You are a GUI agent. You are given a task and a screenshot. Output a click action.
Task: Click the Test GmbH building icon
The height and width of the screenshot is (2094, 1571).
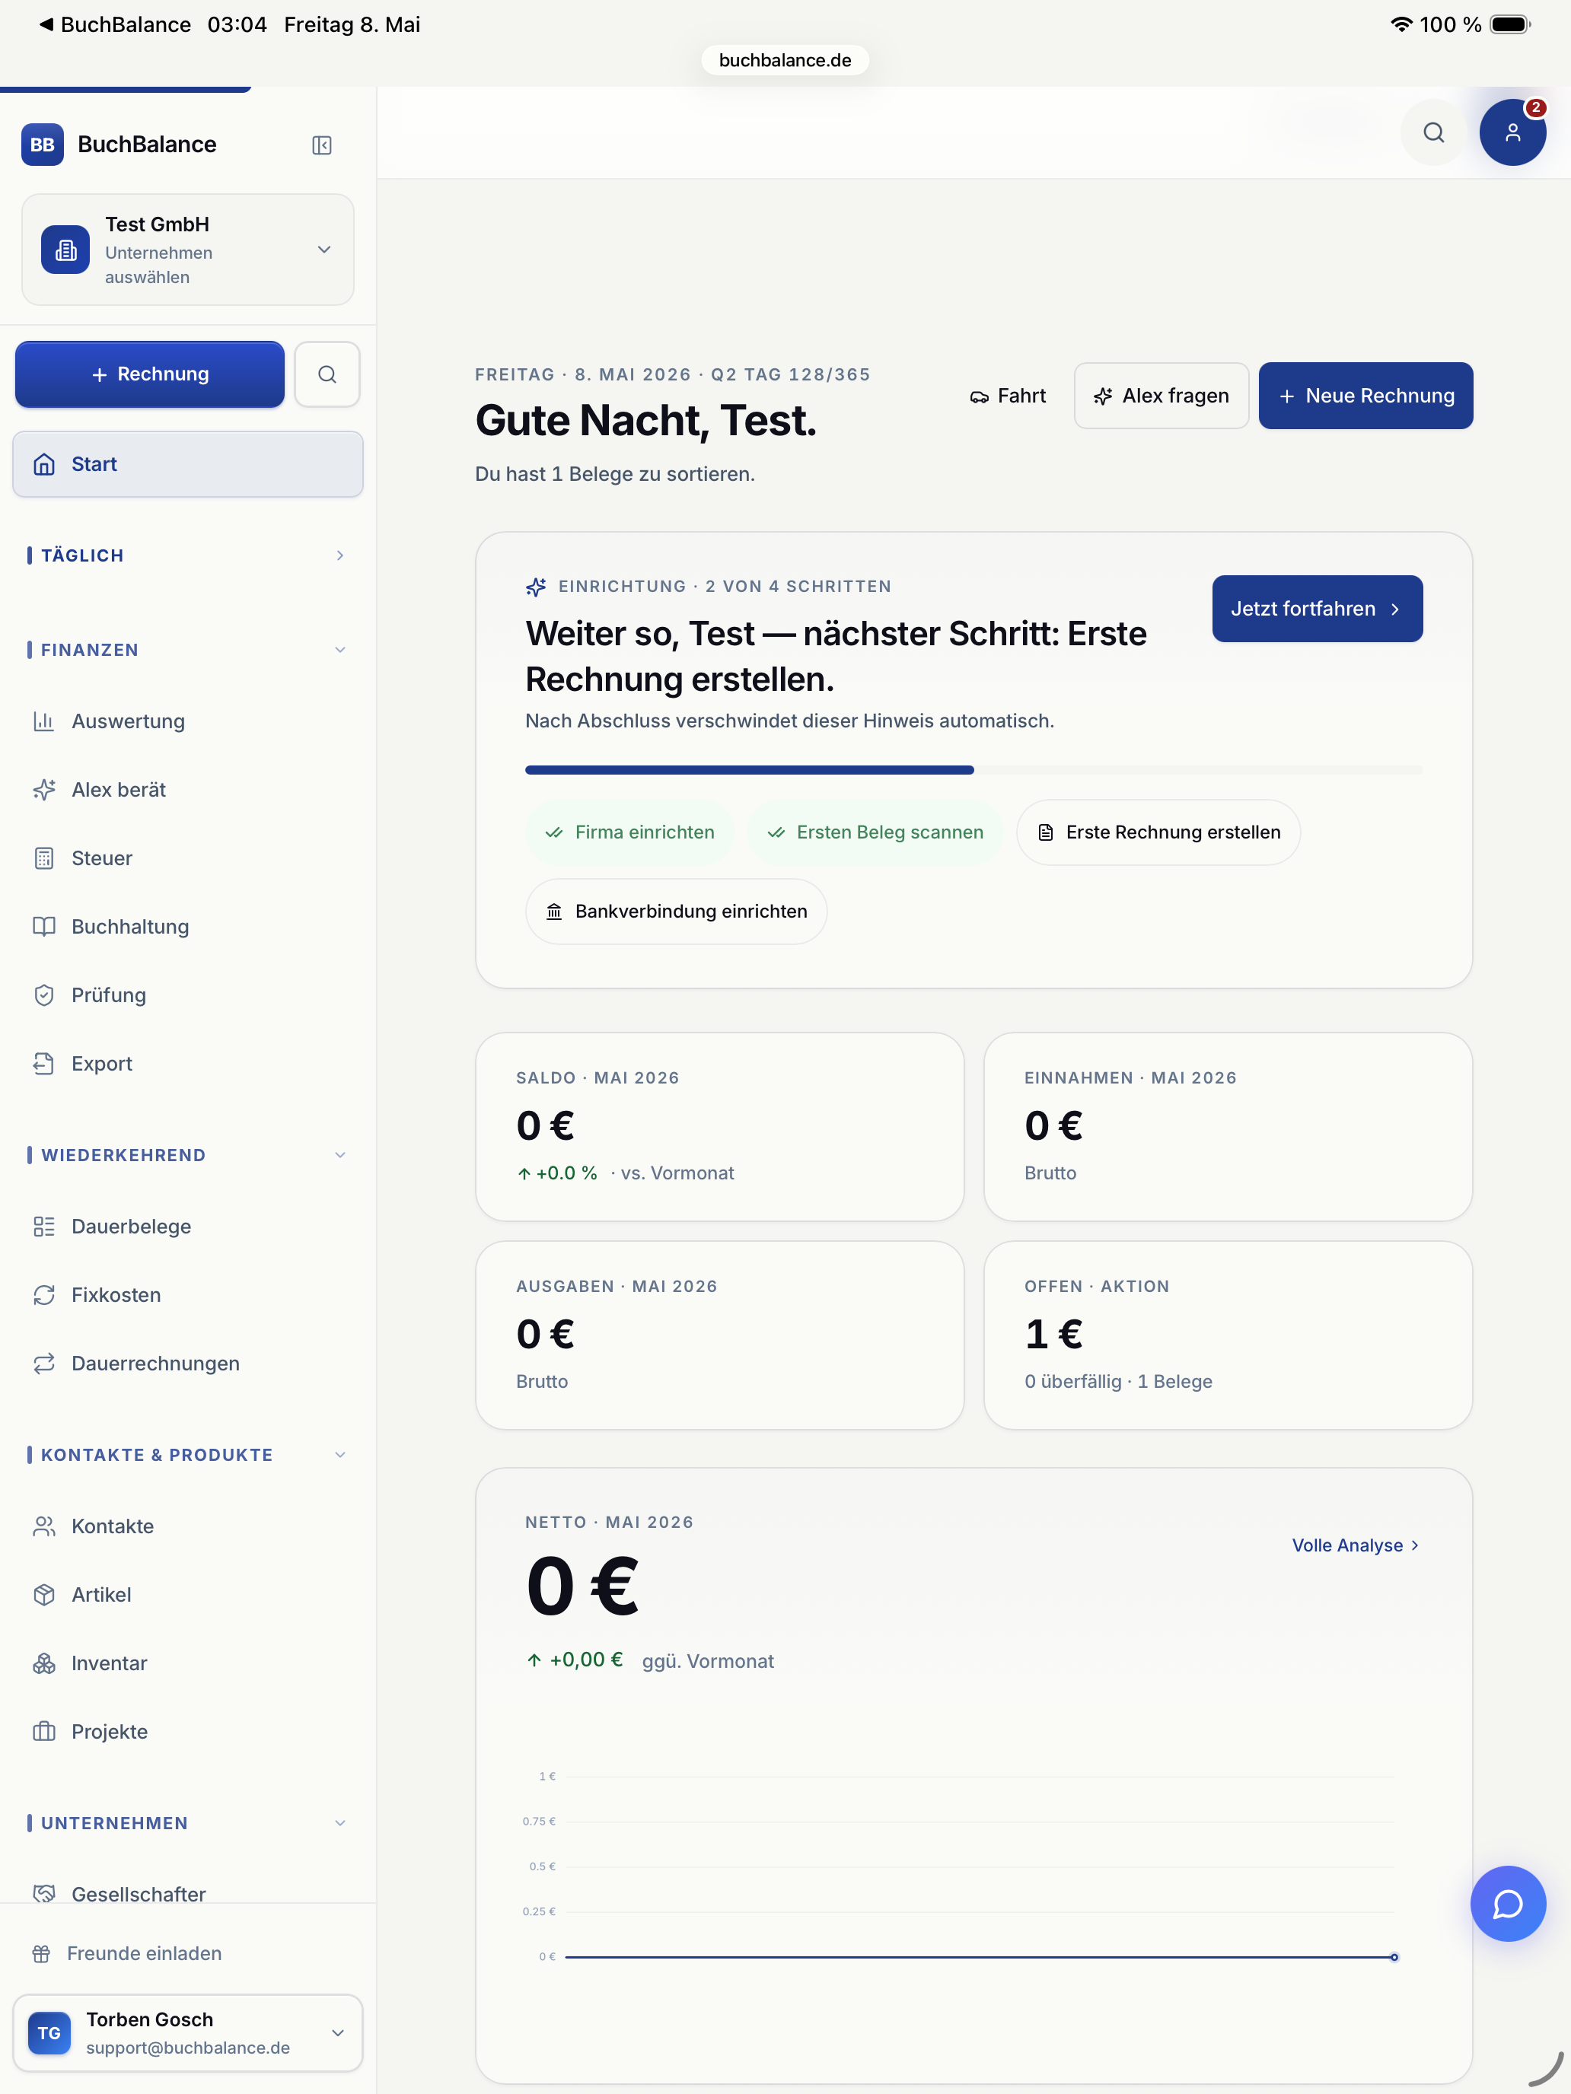[65, 250]
